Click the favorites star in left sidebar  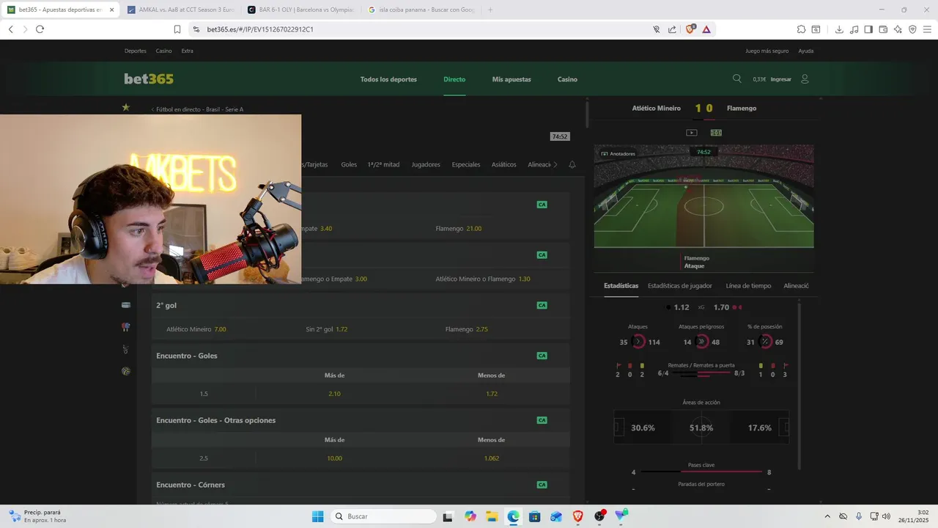[x=126, y=107]
